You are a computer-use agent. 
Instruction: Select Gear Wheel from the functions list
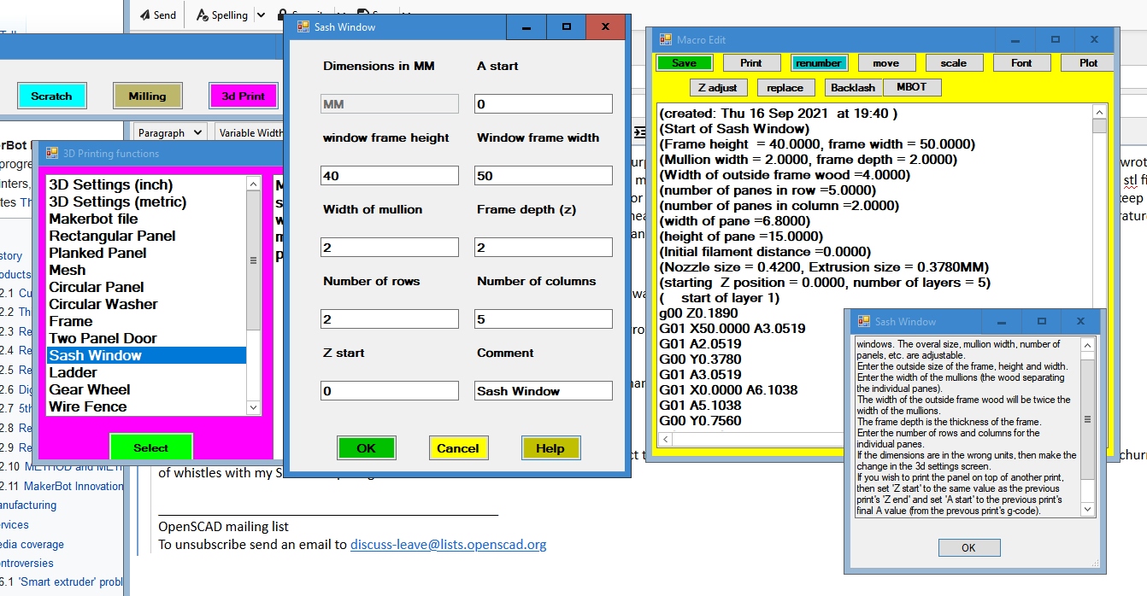pos(90,389)
